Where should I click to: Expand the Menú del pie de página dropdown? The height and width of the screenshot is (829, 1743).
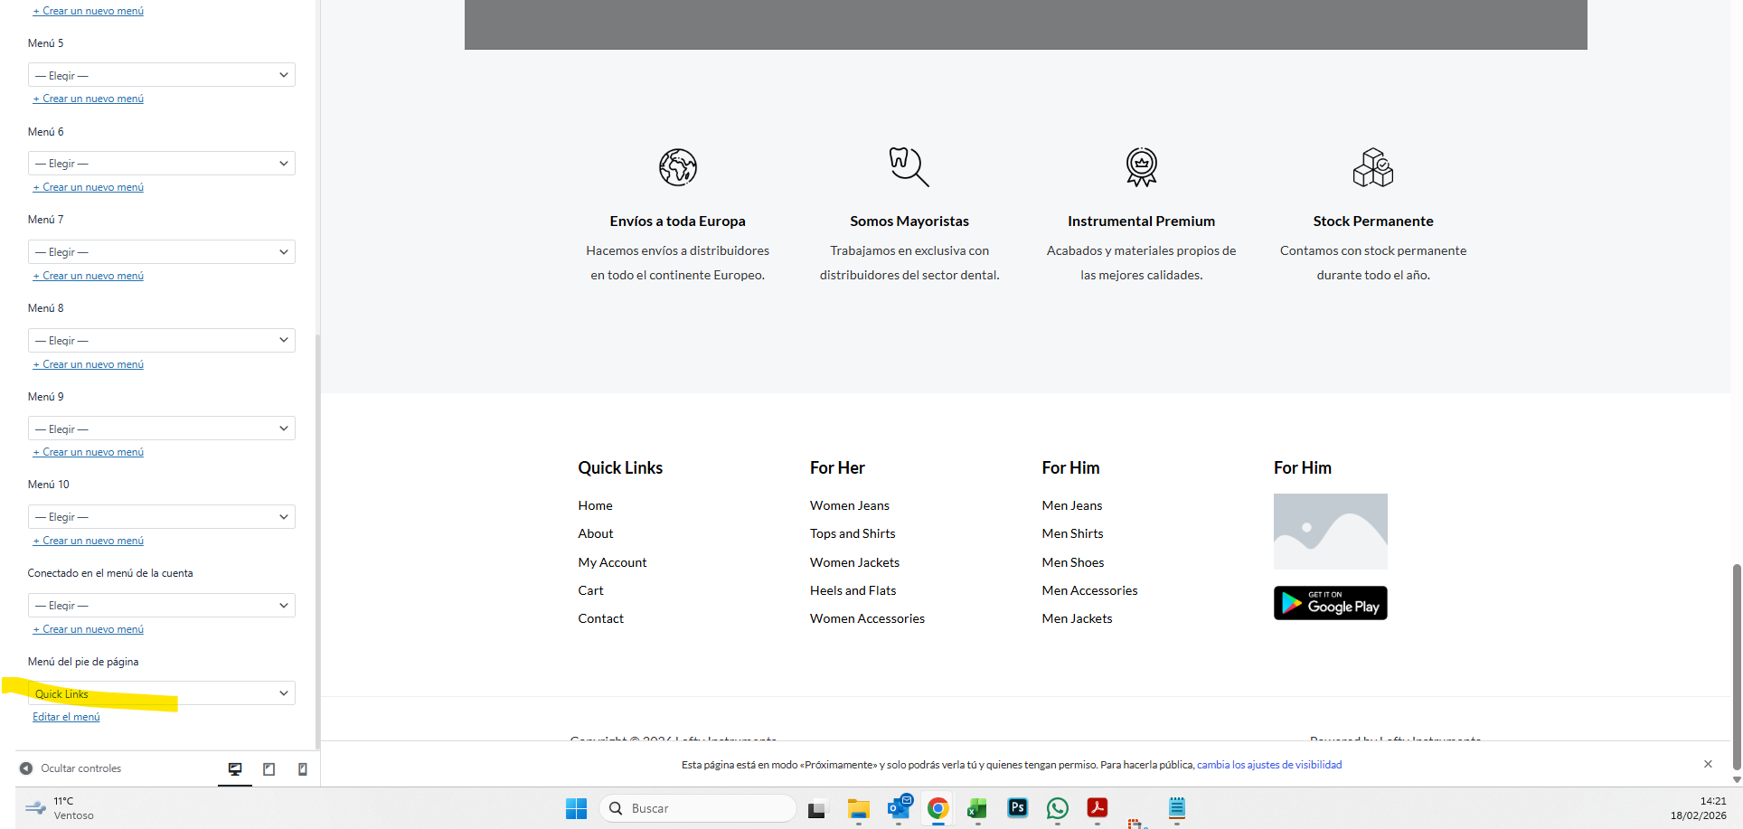[162, 693]
